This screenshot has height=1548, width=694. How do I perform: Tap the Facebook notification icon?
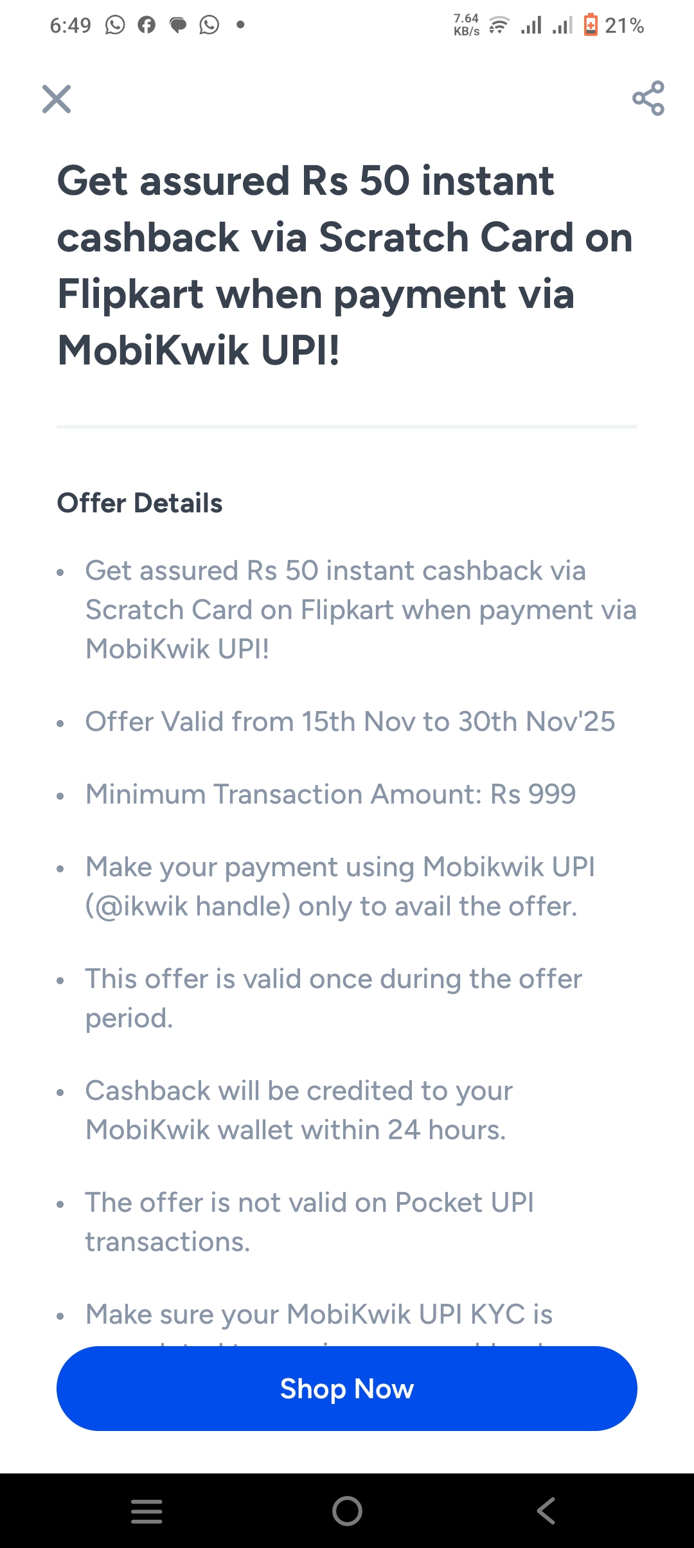pos(147,25)
